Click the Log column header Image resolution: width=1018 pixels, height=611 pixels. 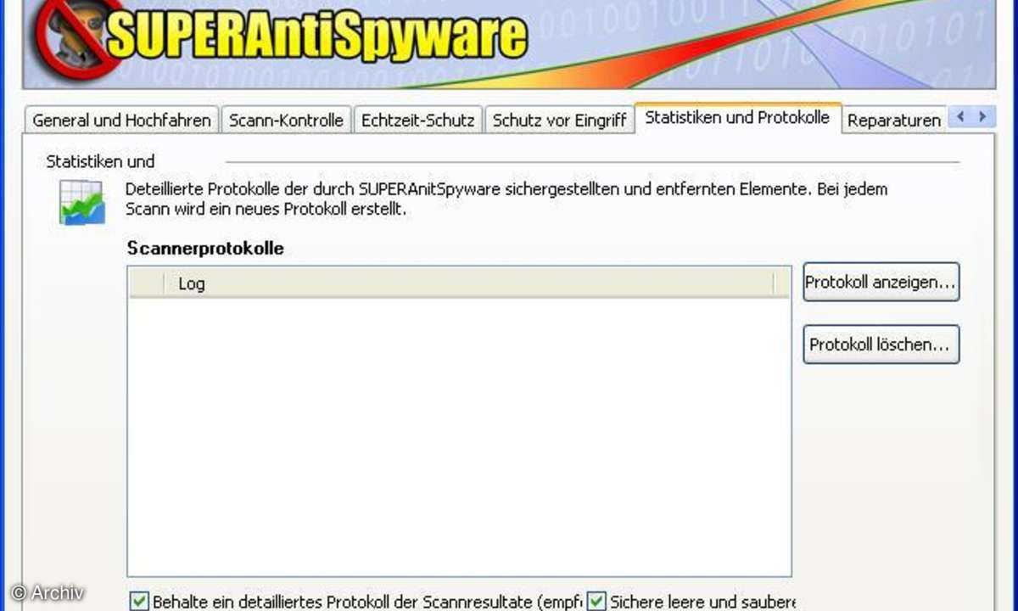(467, 283)
